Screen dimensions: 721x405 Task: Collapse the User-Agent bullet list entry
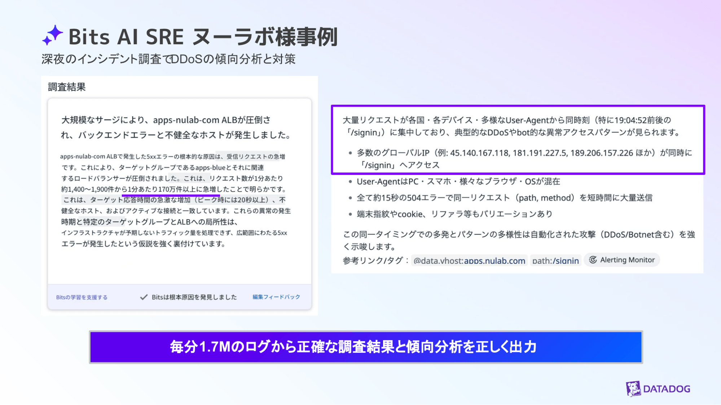pyautogui.click(x=457, y=181)
